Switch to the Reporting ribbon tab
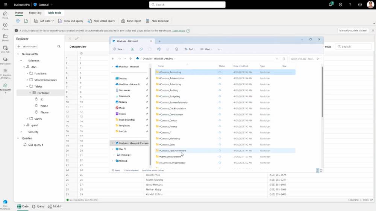Screen dimensions: 376x211 pyautogui.click(x=35, y=13)
